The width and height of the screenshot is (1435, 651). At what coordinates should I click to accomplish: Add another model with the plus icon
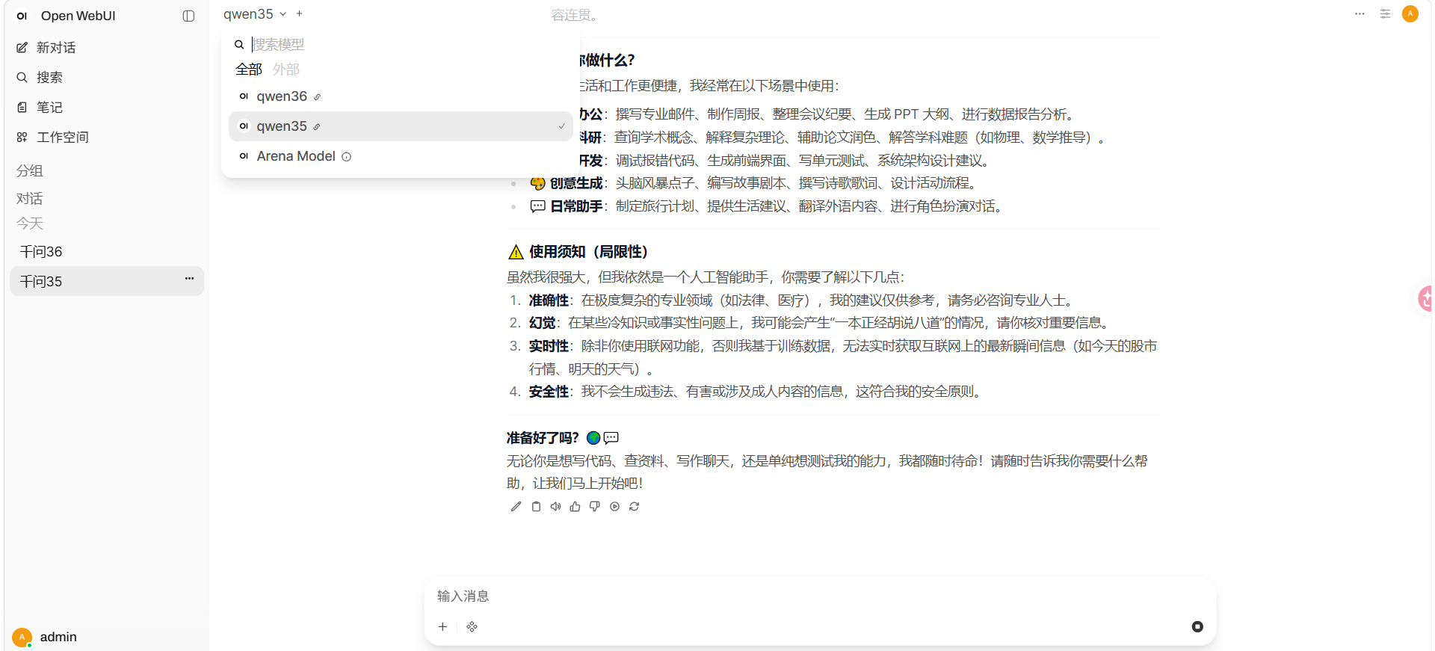300,13
